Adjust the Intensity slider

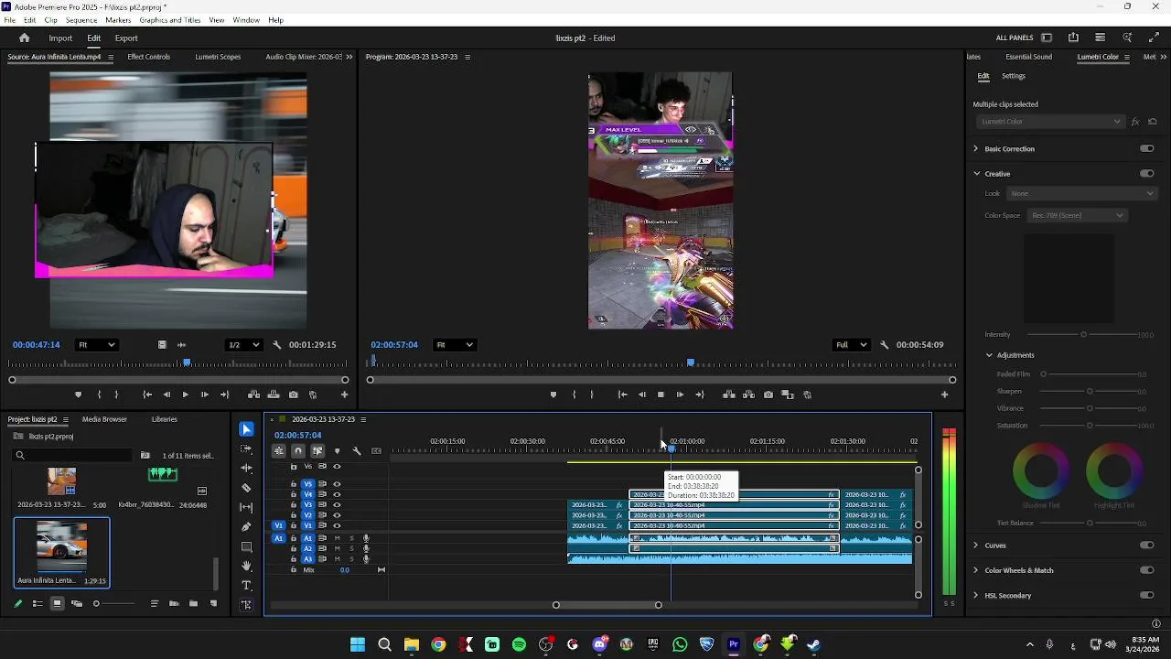(x=1083, y=335)
